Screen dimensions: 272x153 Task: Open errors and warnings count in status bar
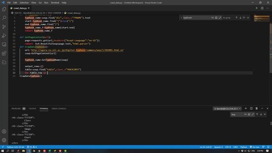tap(32, 147)
